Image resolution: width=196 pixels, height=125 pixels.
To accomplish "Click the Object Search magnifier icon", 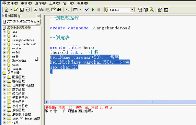I will (152, 10).
